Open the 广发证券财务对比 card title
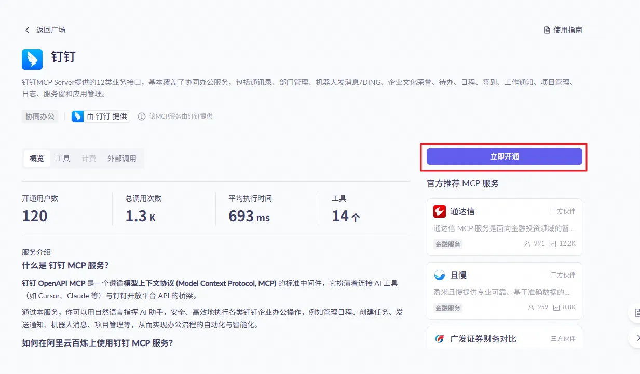The image size is (640, 374). tap(483, 339)
